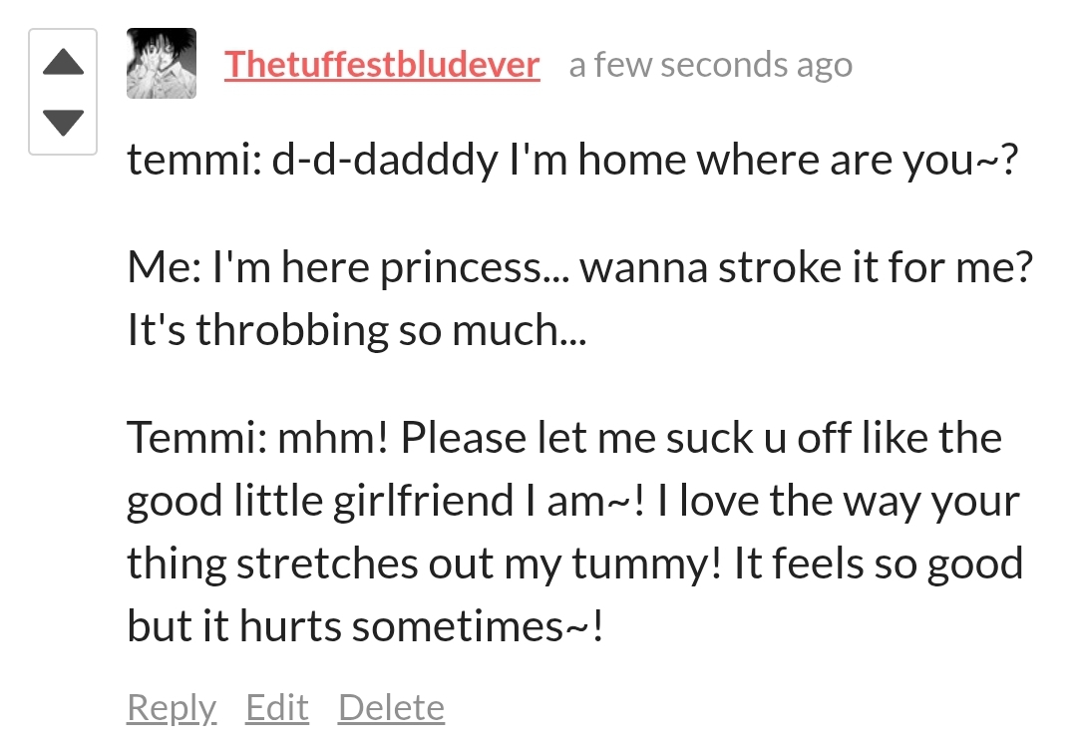The height and width of the screenshot is (752, 1077).
Task: Select the first paragraph of the comment
Action: pyautogui.click(x=572, y=161)
